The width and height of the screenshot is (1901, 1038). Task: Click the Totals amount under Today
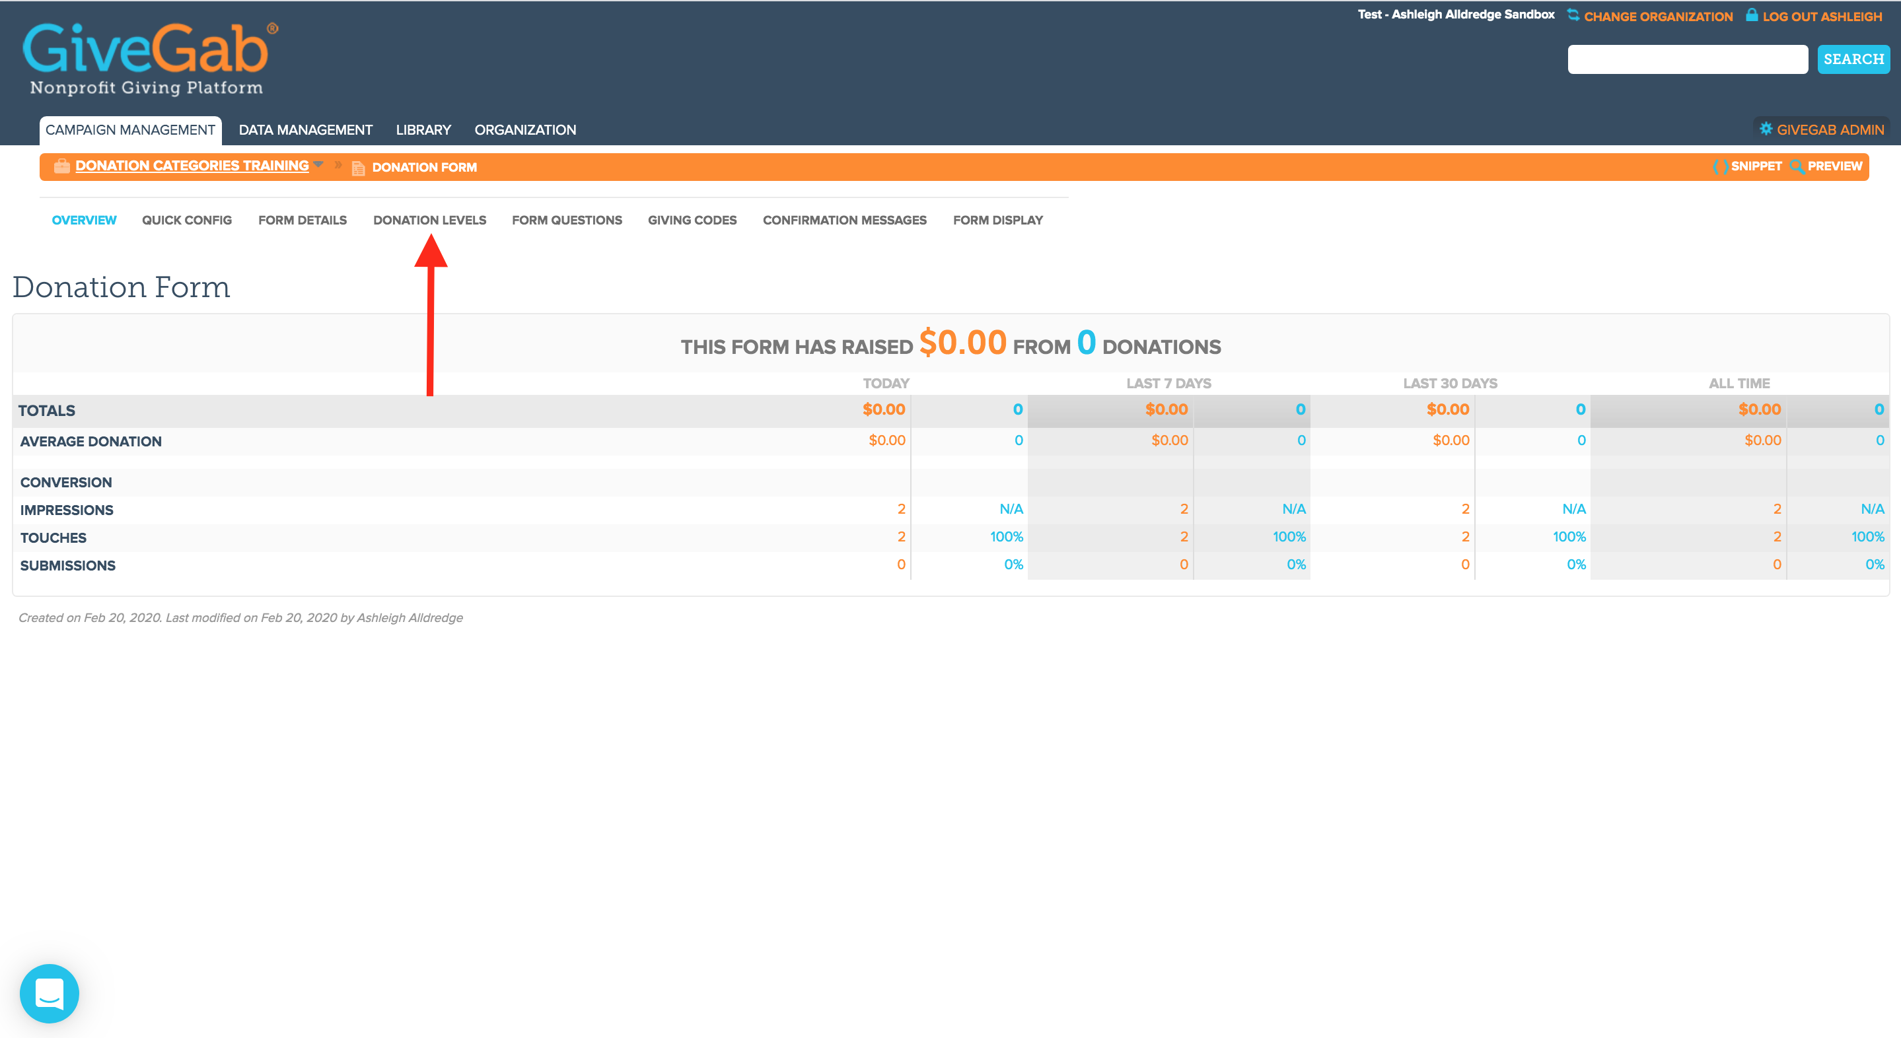tap(883, 409)
